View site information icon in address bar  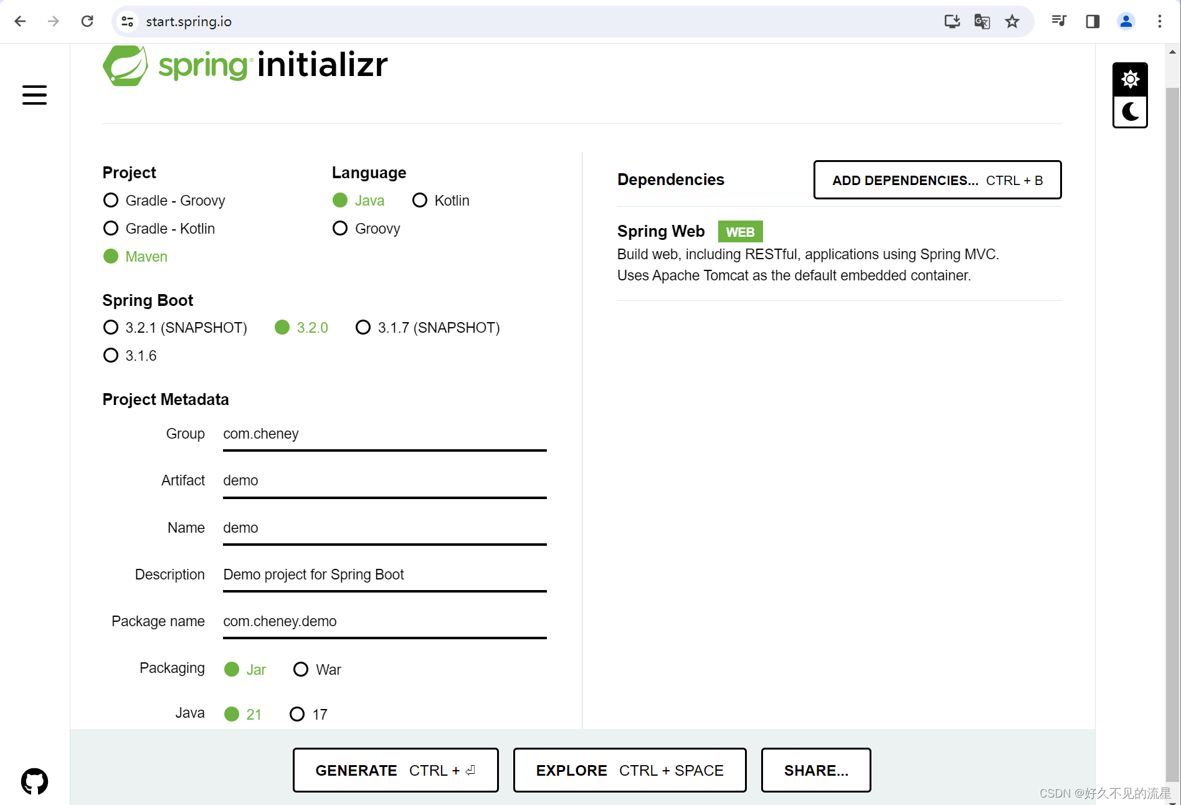coord(128,21)
